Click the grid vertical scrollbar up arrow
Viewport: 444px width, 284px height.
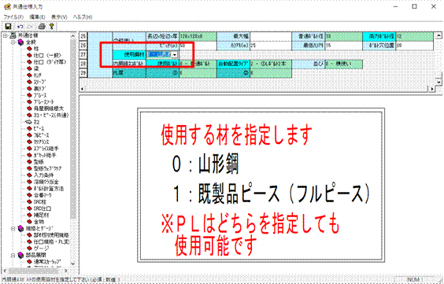[x=438, y=35]
